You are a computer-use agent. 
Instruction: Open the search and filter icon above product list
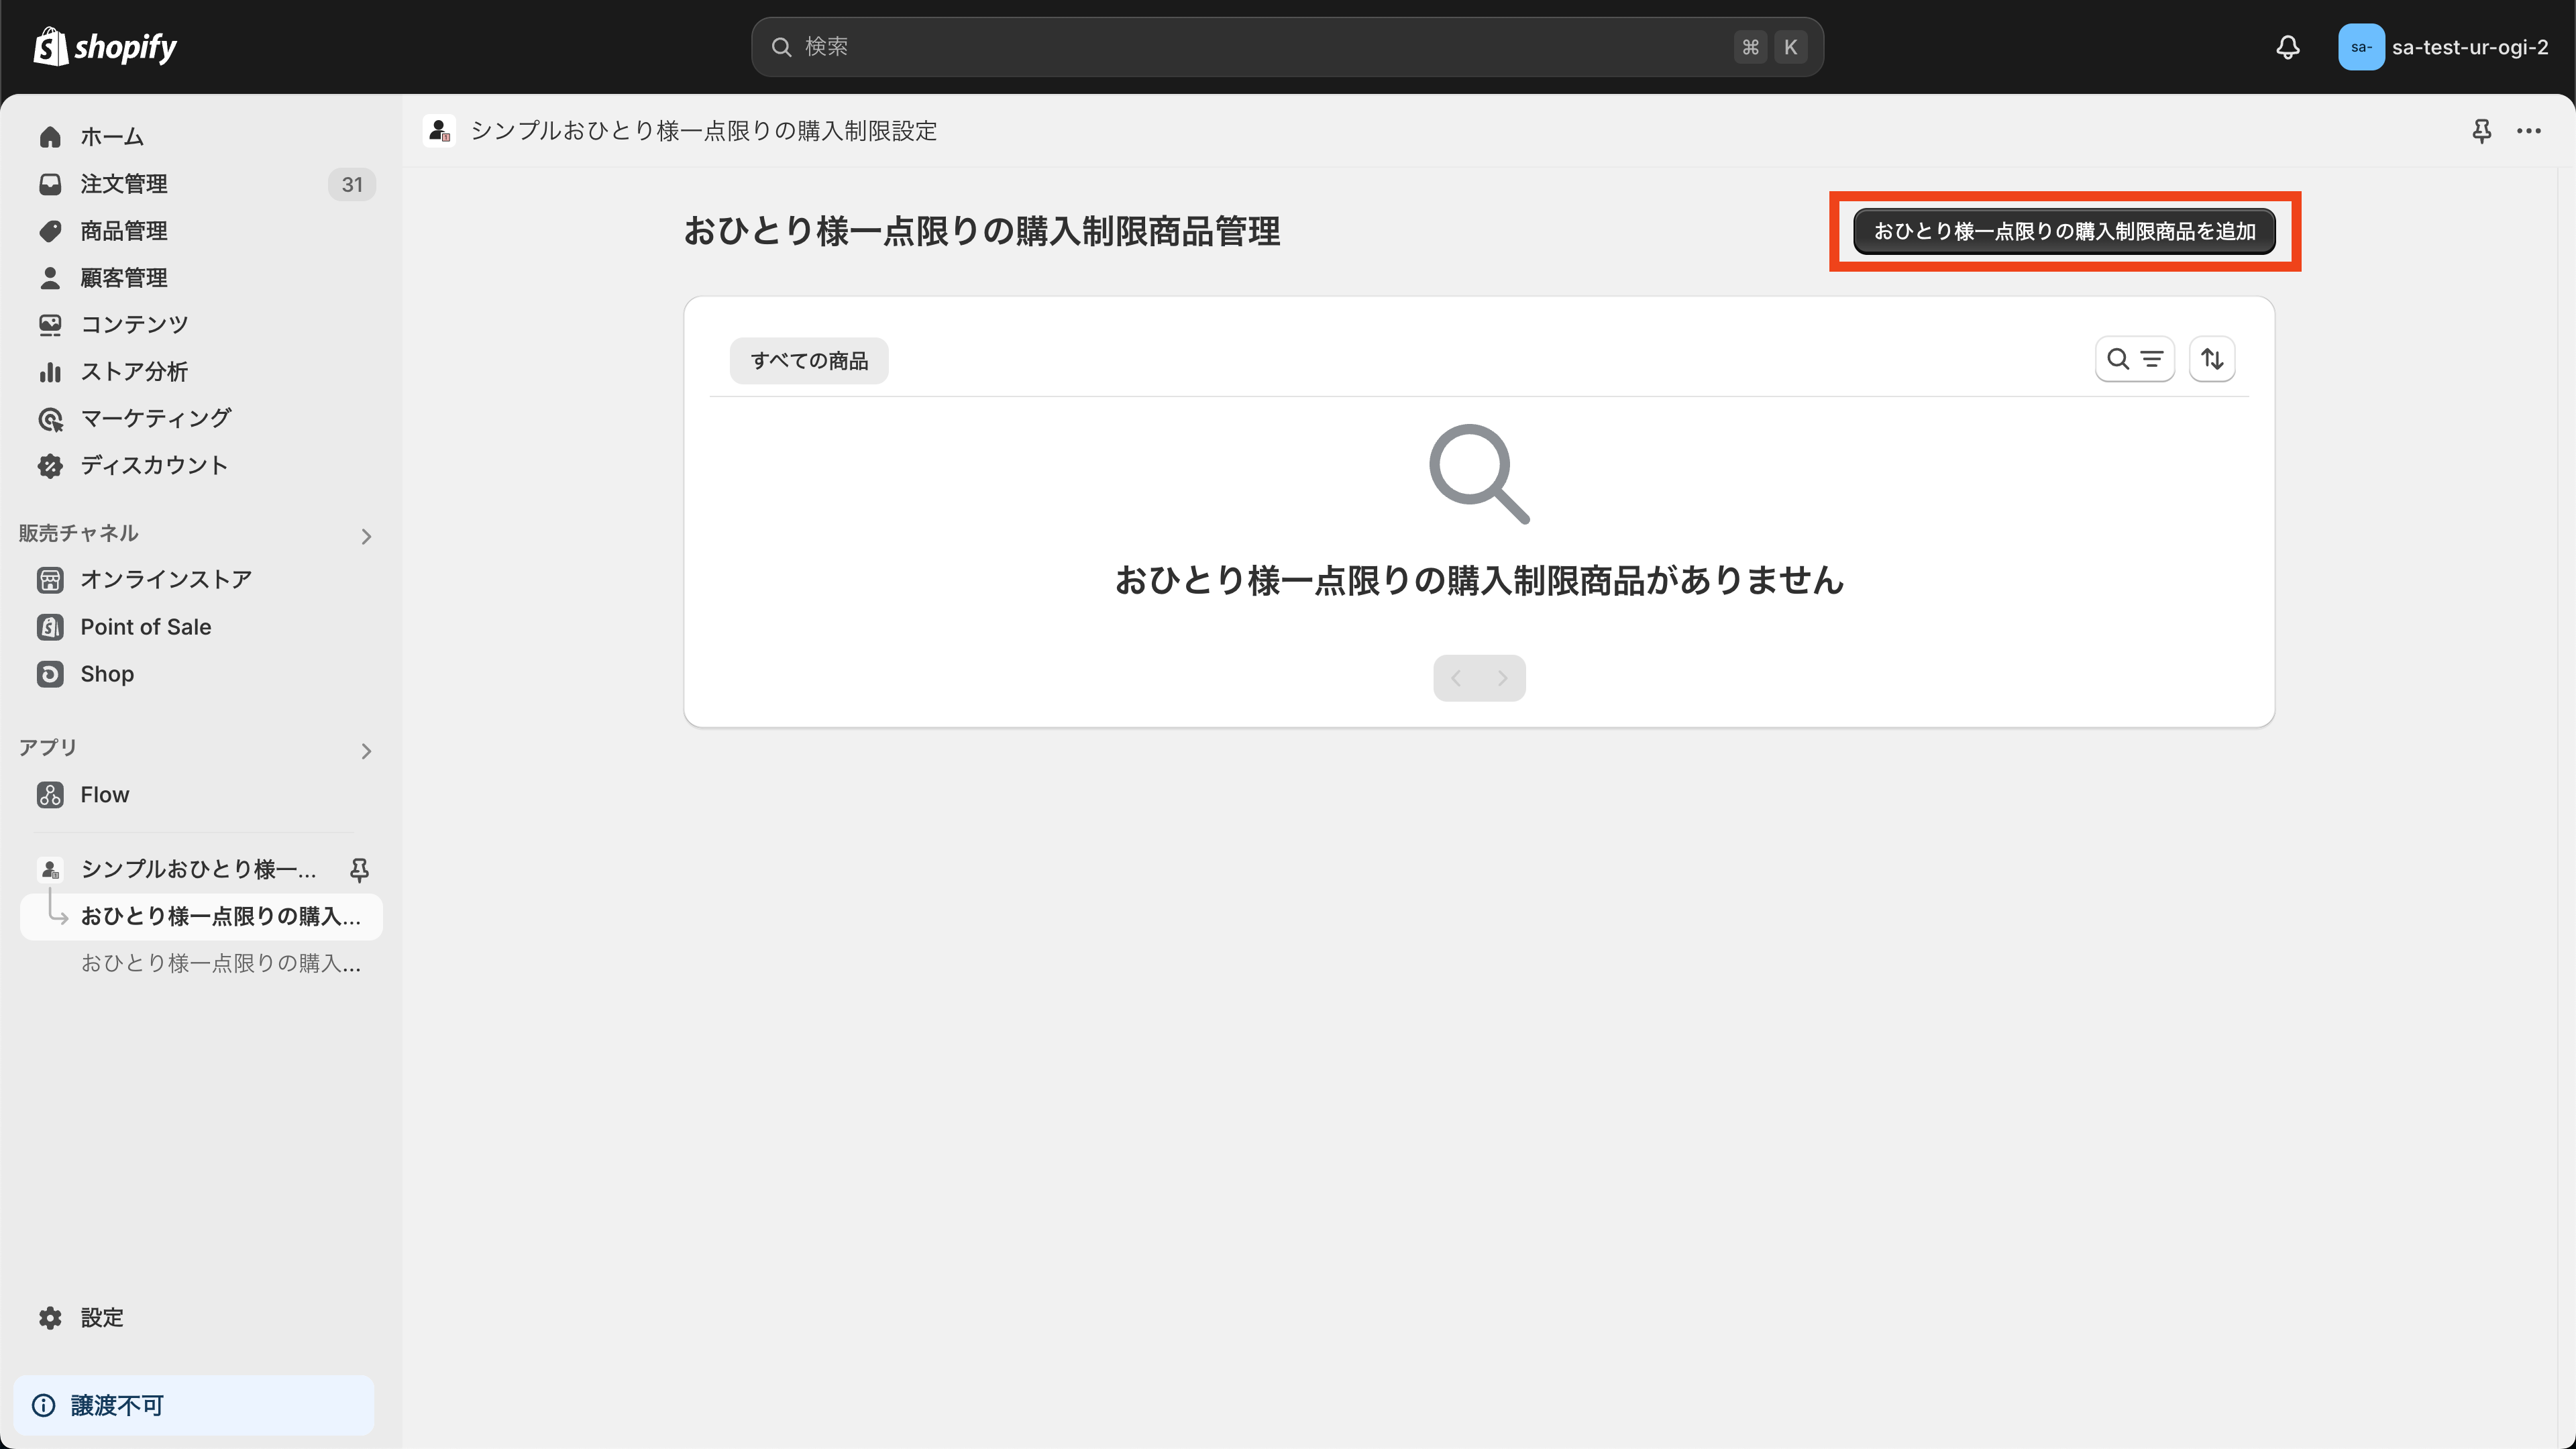point(2135,358)
